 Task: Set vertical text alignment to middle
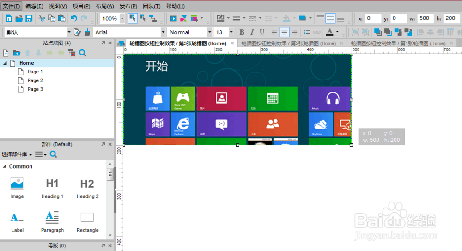point(330,18)
